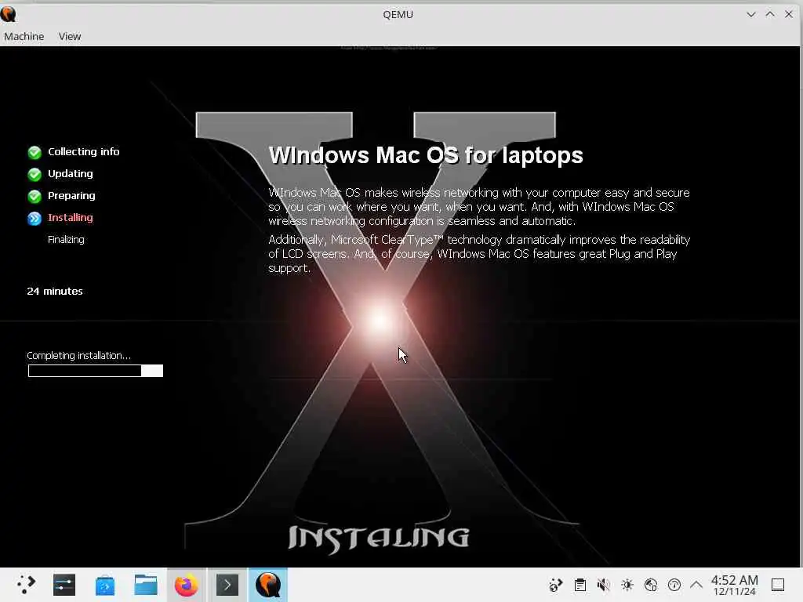The image size is (803, 602).
Task: Click the QEMU logo in title bar
Action: [x=8, y=14]
